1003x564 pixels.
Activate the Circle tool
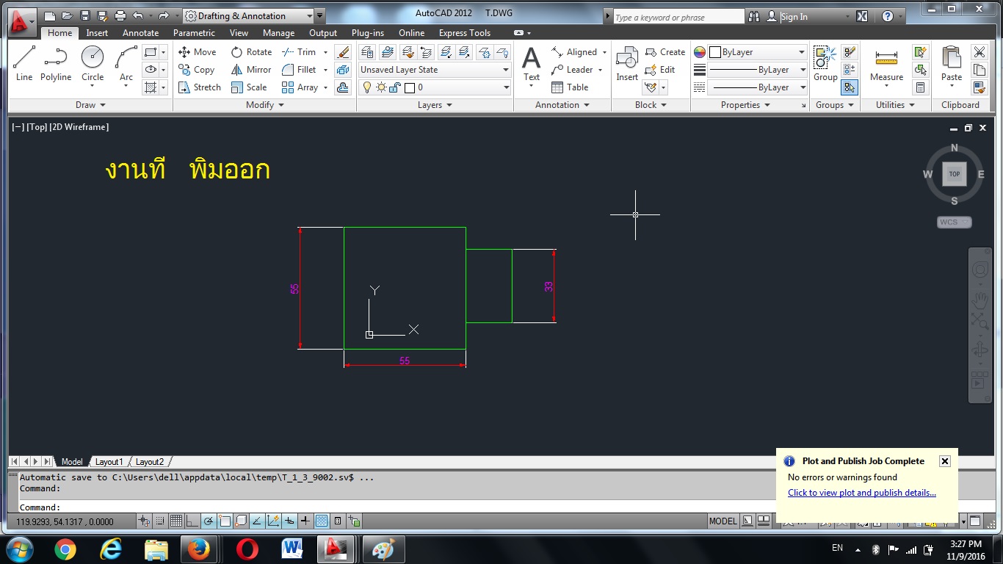[x=93, y=63]
